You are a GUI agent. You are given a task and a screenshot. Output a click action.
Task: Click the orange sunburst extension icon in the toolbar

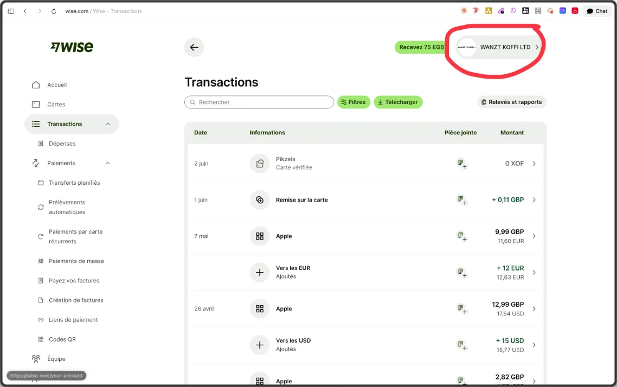click(464, 11)
